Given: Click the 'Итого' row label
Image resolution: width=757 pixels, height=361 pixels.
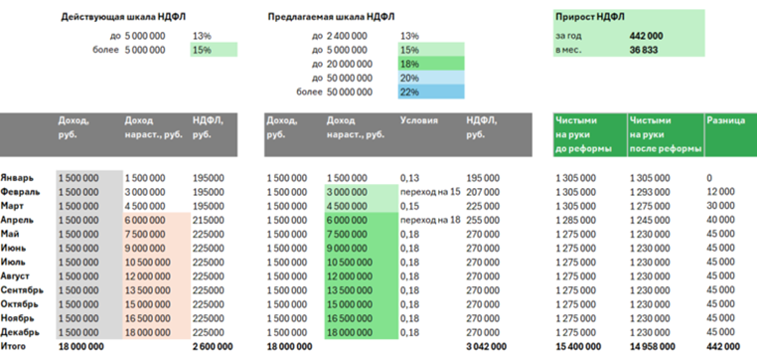Looking at the screenshot, I should [13, 346].
